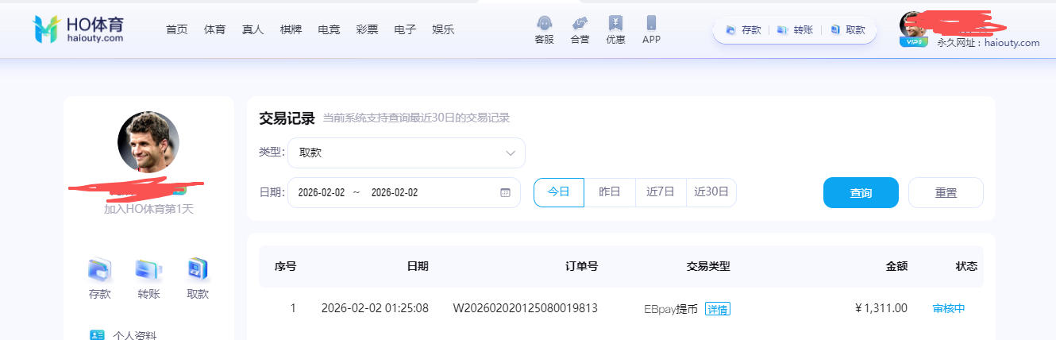Click the 客服 customer service headset icon
Screen dimensions: 1056x340
point(544,24)
